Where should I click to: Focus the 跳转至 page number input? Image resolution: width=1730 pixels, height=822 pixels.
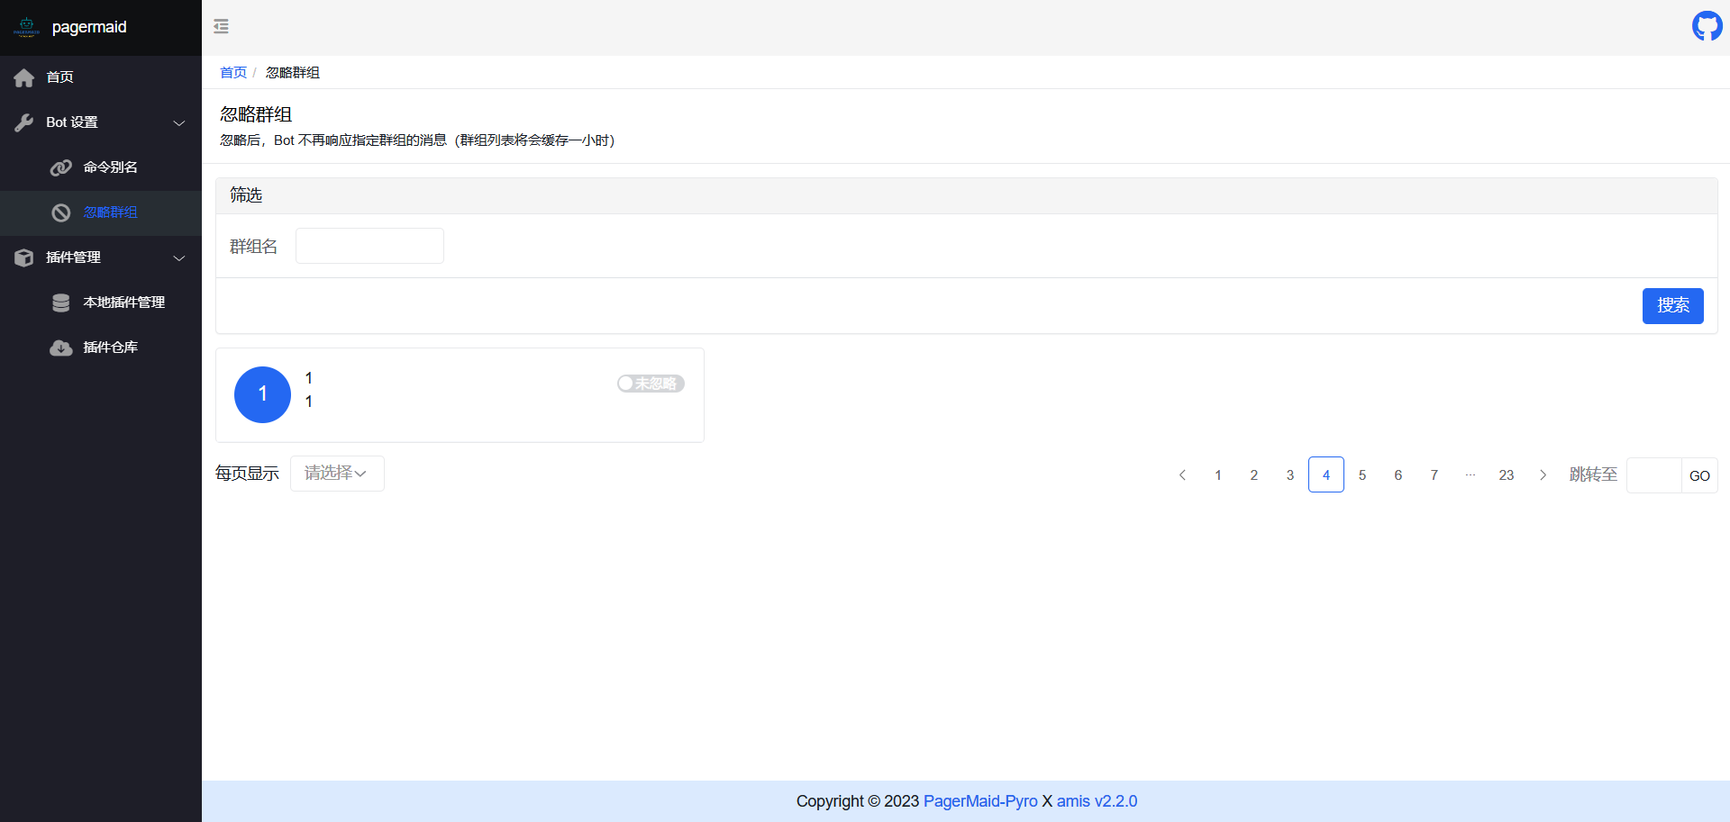click(1653, 475)
